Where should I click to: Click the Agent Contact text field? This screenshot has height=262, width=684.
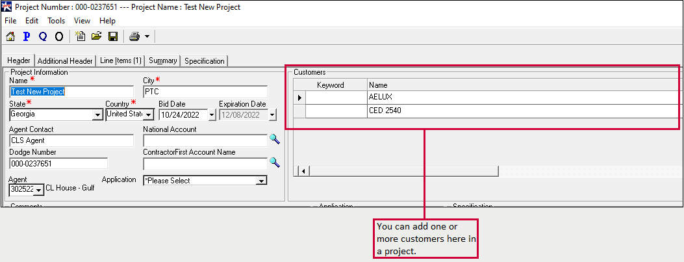click(71, 140)
